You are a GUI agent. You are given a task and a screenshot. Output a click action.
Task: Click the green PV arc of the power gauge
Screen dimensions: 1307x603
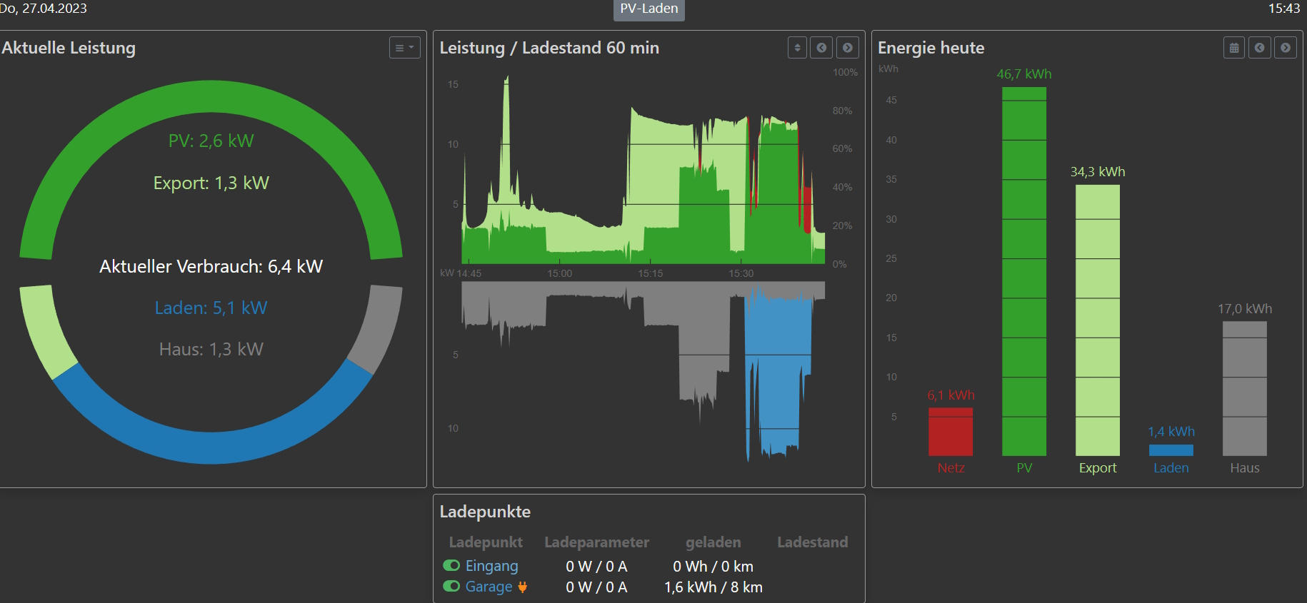(211, 96)
